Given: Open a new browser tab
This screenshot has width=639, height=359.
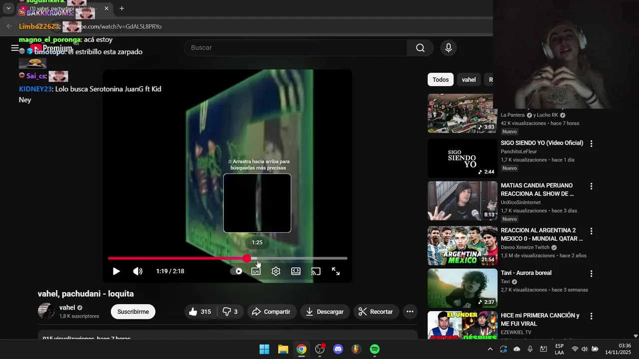Looking at the screenshot, I should 121,8.
